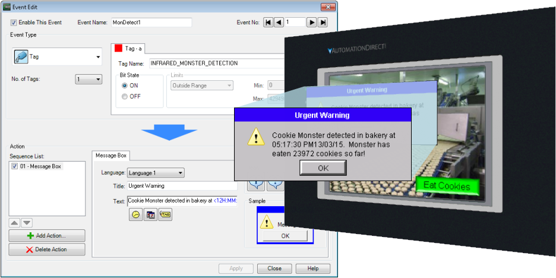Viewport: 556px width, 278px height.
Task: Select ON bit state
Action: point(125,86)
